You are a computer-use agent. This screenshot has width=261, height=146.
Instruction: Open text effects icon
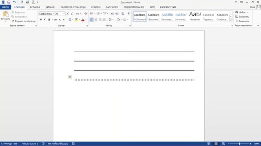[70, 19]
